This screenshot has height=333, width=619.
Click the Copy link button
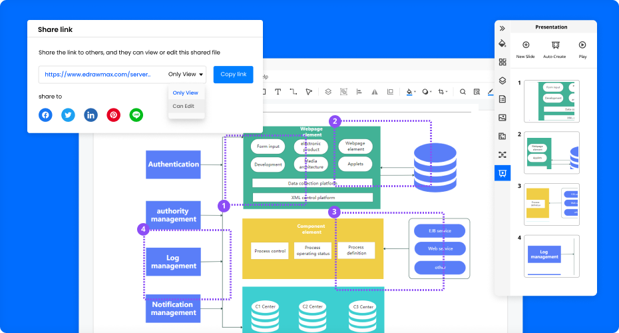233,75
